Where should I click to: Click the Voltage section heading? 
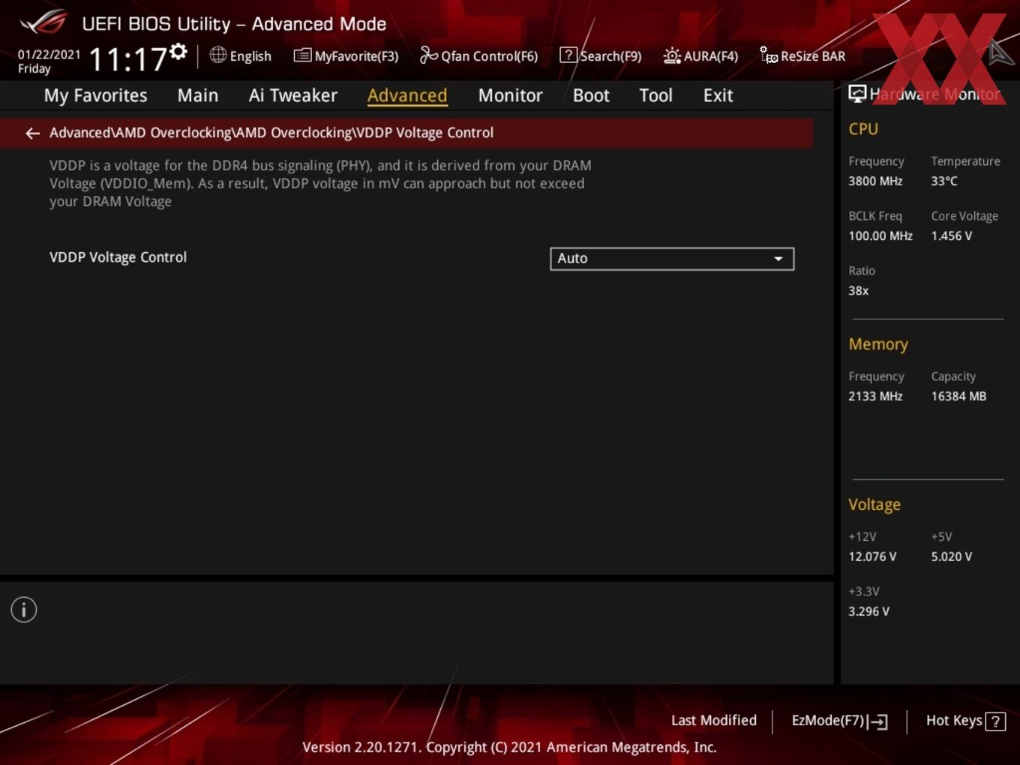click(x=874, y=505)
